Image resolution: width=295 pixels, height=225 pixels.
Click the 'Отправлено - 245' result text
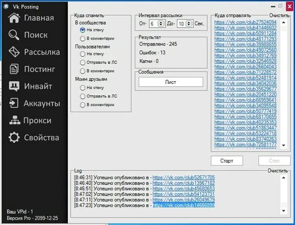(158, 44)
